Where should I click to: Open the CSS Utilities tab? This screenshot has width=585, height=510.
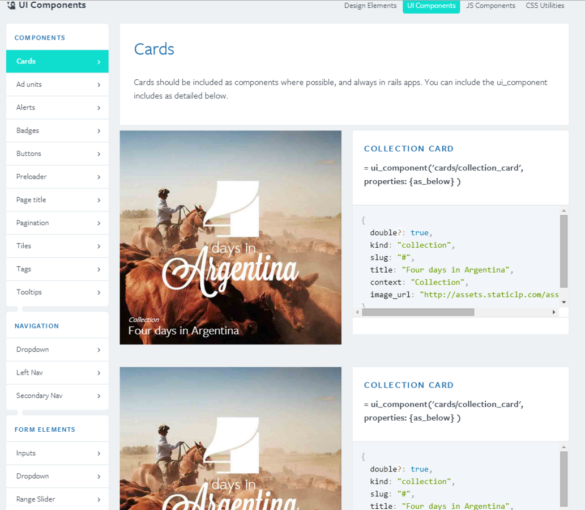(545, 6)
